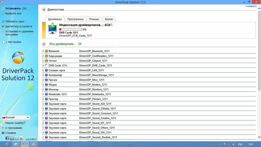This screenshot has height=147, width=261.
Task: Open the Twitter icon in sidebar
Action: pos(16,138)
